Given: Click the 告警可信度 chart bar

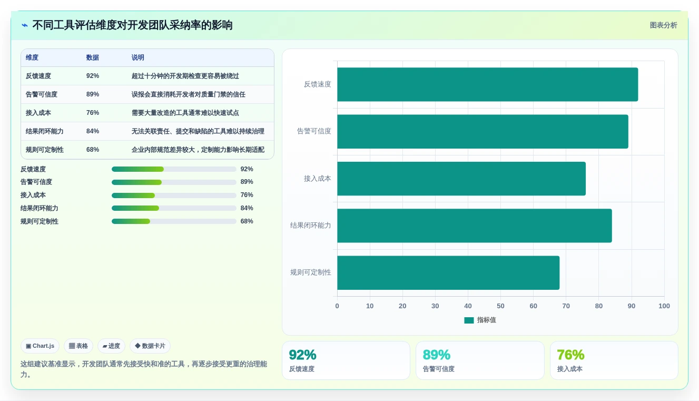Looking at the screenshot, I should (483, 131).
